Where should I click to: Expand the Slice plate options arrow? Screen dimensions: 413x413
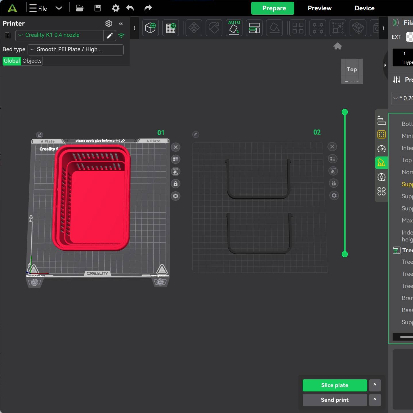coord(375,385)
